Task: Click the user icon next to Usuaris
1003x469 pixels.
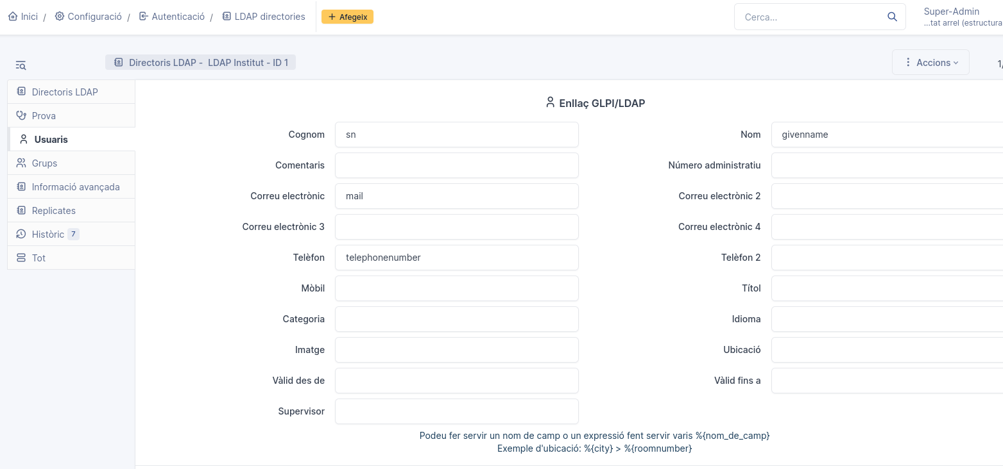Action: click(24, 139)
